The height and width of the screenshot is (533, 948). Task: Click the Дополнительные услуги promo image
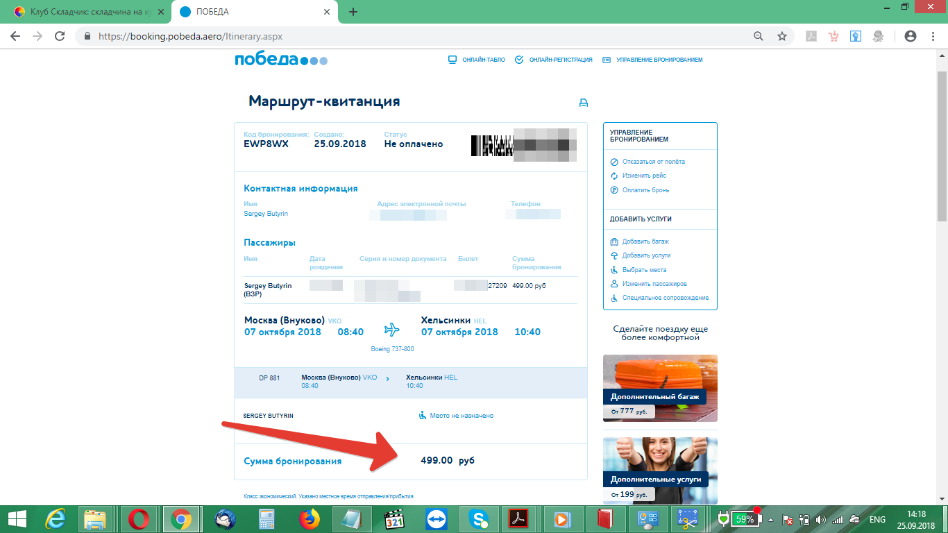[x=660, y=471]
